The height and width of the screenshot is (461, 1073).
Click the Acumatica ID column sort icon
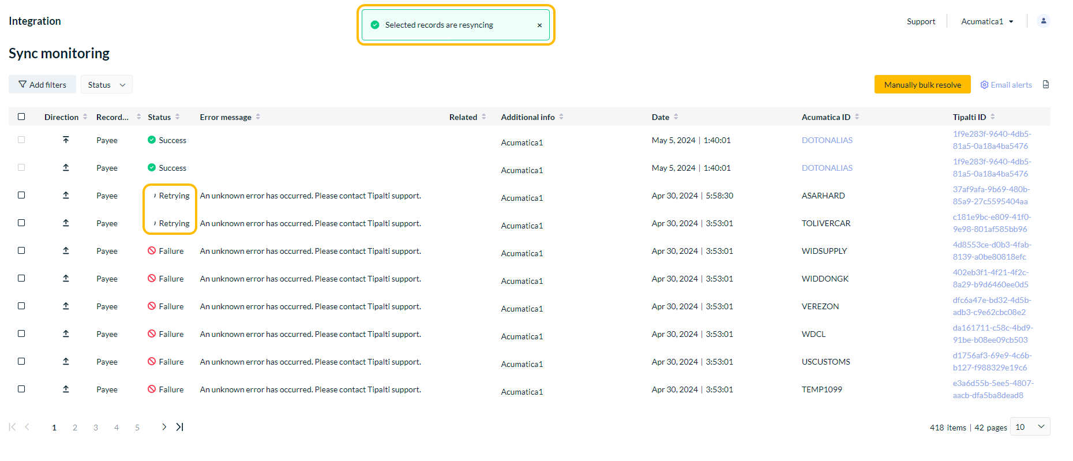pos(857,117)
